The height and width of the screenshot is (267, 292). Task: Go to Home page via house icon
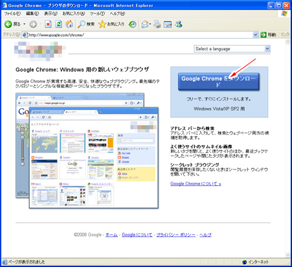(69, 24)
